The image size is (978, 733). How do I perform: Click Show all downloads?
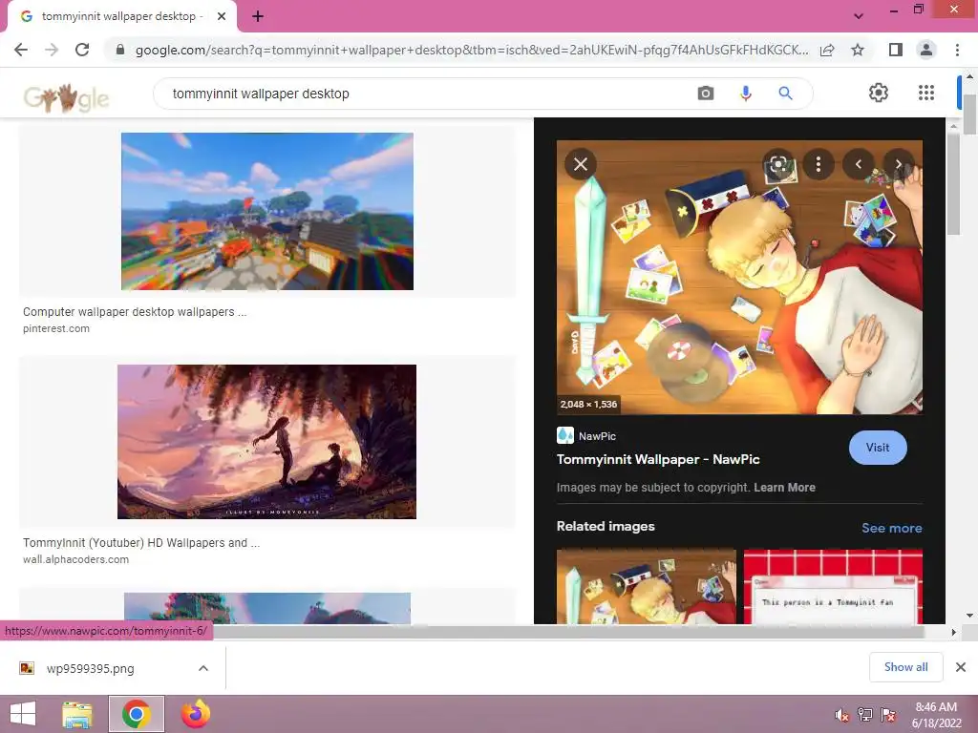905,667
